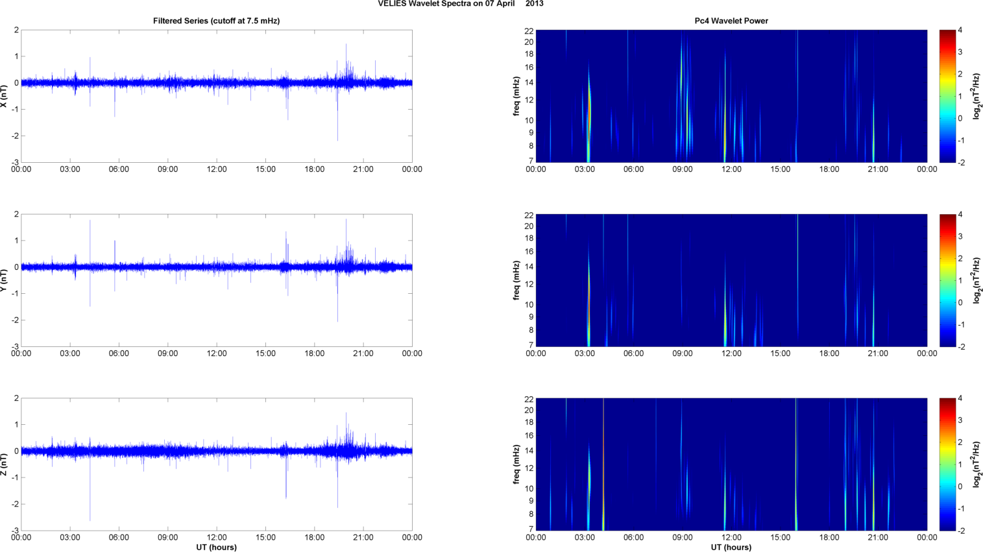Select the X component filtered series plot
This screenshot has height=552, width=983.
pyautogui.click(x=216, y=96)
